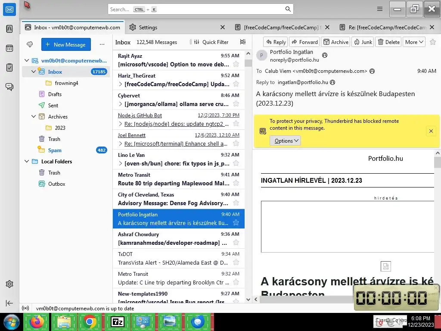The width and height of the screenshot is (441, 331).
Task: Expand the freeCodeCamp thread by Hariz_TheGreat
Action: click(121, 84)
